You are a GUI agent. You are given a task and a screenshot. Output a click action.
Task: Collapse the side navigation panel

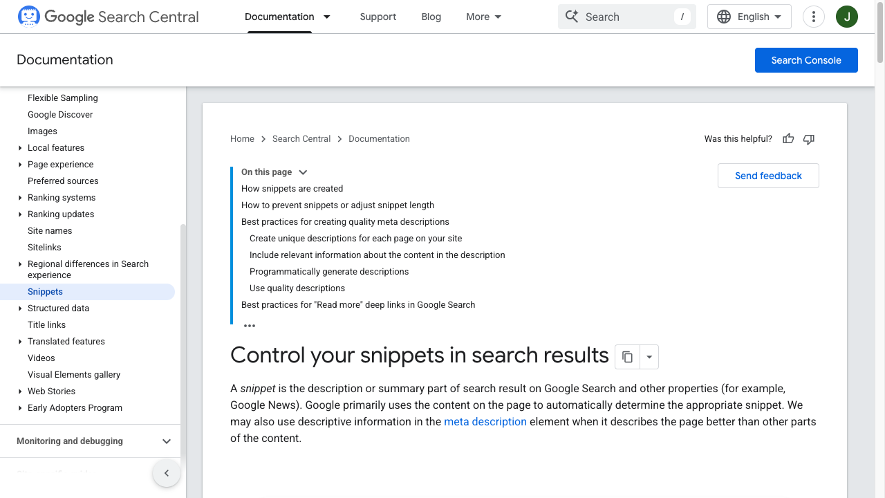point(167,473)
